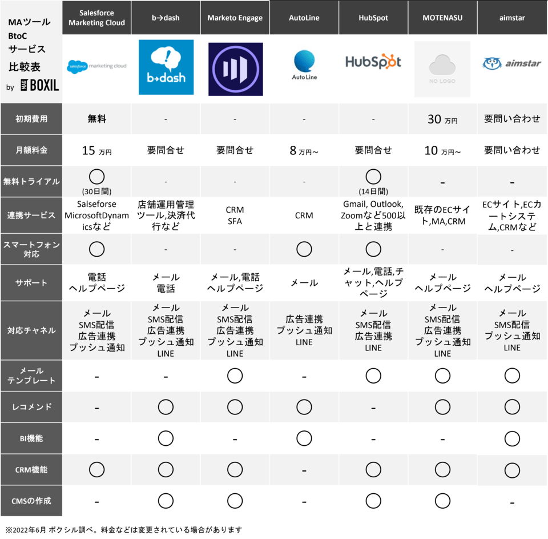Toggle Salesforce's 30-day free trial circle
Screen dimensions: 548x539
click(96, 176)
